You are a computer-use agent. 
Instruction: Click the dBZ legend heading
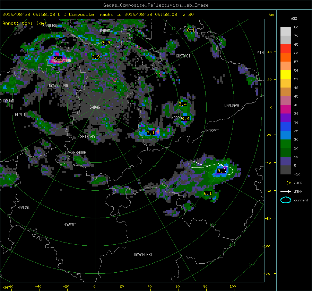pyautogui.click(x=294, y=19)
